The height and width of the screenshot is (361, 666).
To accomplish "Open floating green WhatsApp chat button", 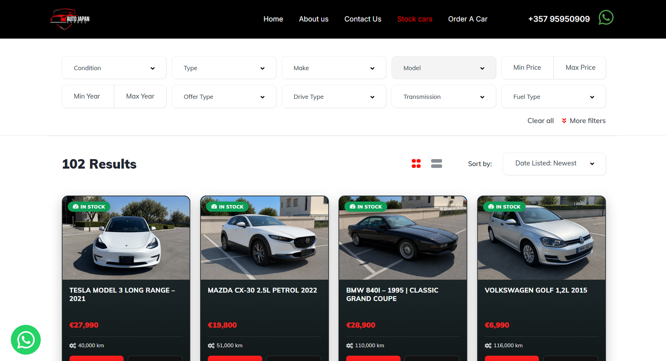I will click(x=26, y=340).
